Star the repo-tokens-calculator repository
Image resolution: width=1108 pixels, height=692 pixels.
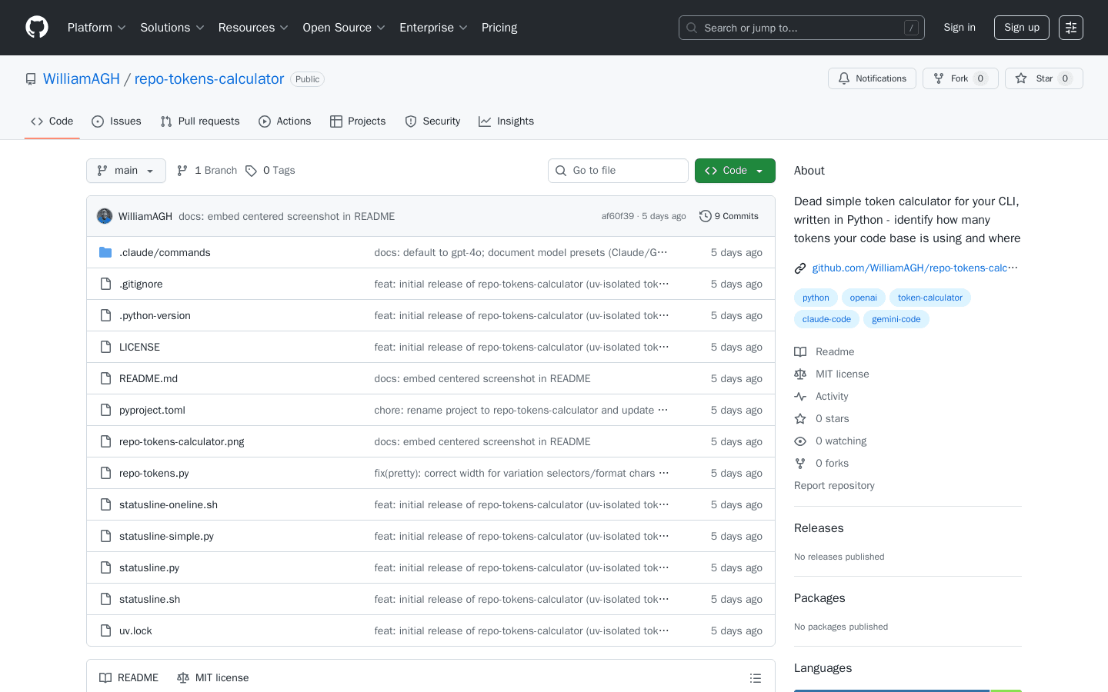click(1043, 78)
